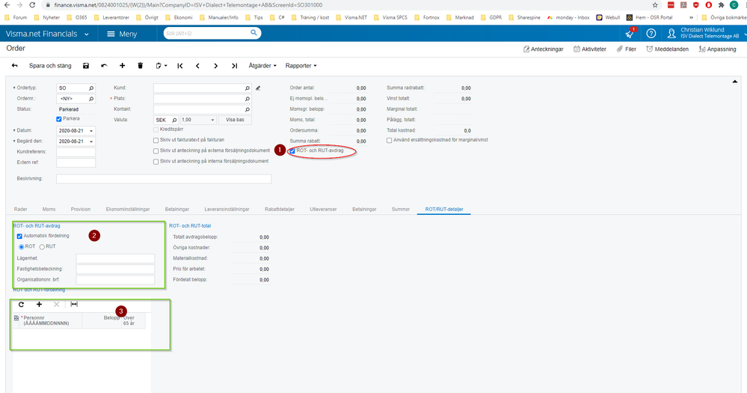
Task: Add a row in ROT/RUT distribution grid
Action: [x=39, y=305]
